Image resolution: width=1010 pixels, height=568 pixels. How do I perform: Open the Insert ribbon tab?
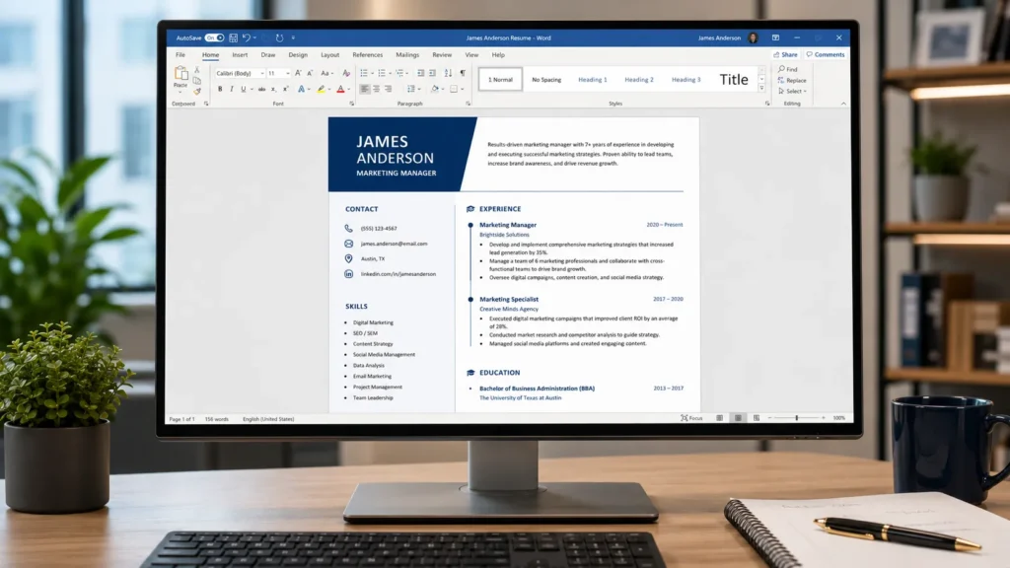tap(240, 55)
